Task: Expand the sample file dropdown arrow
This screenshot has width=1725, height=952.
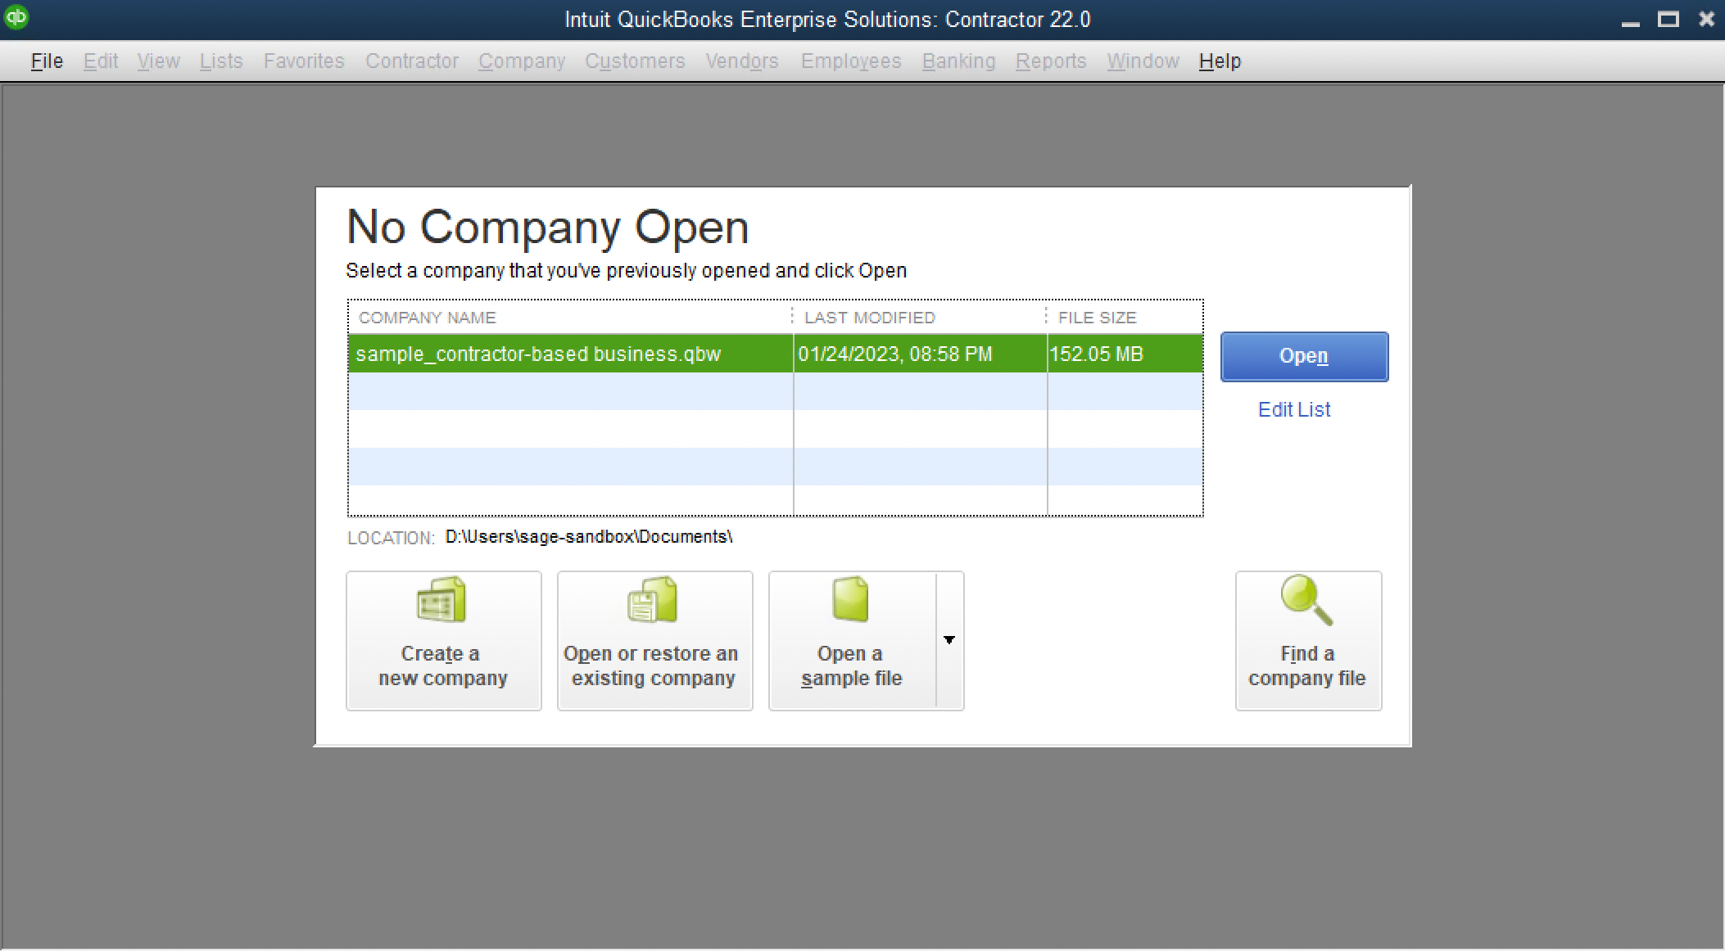Action: click(x=949, y=640)
